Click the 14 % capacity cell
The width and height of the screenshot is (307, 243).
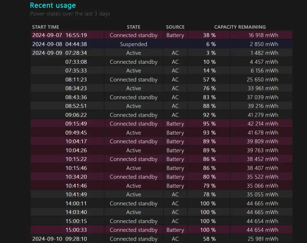pyautogui.click(x=209, y=71)
